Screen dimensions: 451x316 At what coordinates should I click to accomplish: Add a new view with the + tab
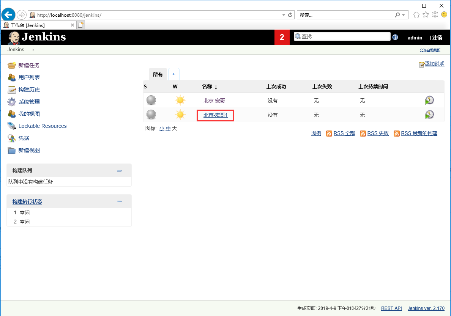click(x=174, y=74)
